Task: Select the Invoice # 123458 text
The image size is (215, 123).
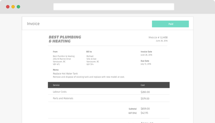Action: tap(158, 37)
